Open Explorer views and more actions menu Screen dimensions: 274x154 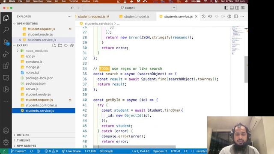(69, 16)
